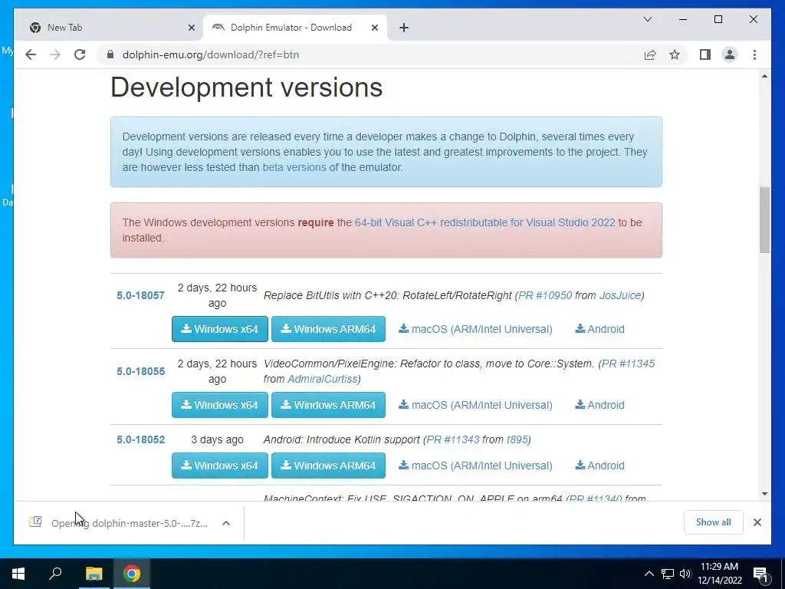
Task: Select the Dolphin Emulator - Download tab
Action: tap(294, 28)
